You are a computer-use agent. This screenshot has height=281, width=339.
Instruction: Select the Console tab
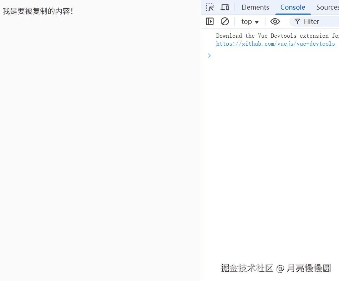(x=293, y=7)
